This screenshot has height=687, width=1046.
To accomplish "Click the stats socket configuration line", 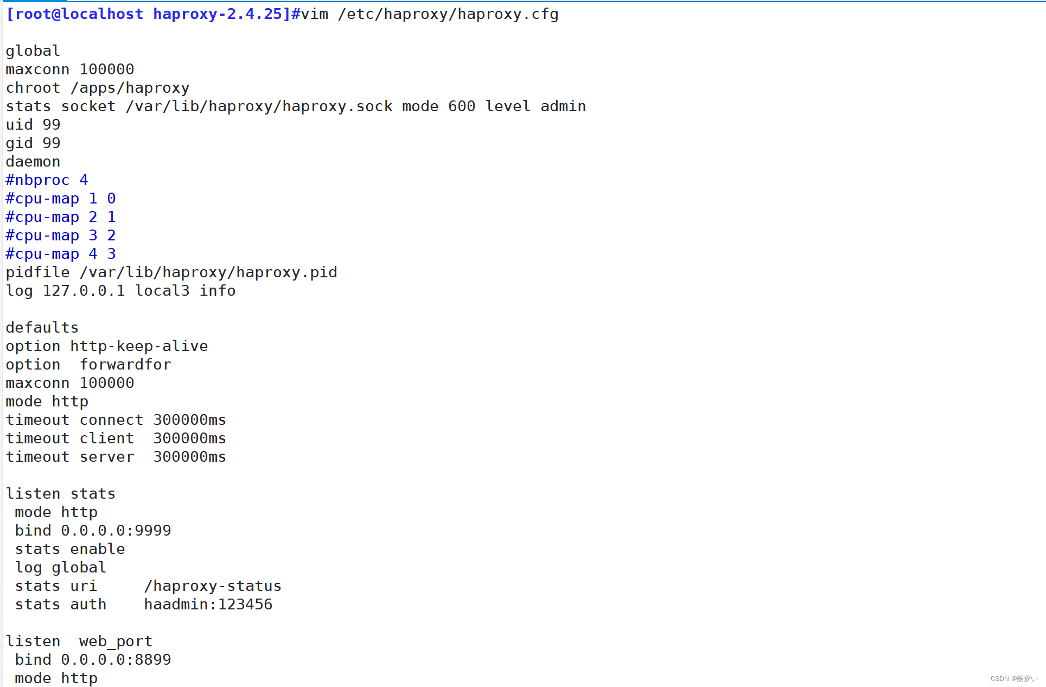I will (296, 106).
